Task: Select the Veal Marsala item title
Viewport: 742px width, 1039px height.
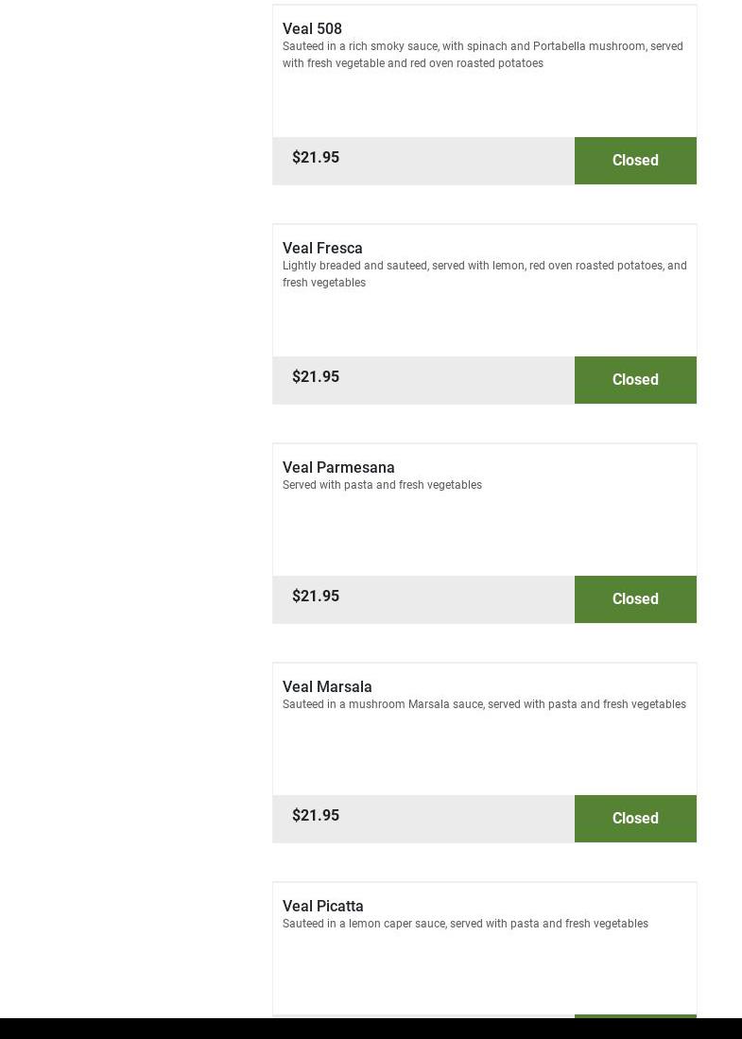Action: [327, 687]
